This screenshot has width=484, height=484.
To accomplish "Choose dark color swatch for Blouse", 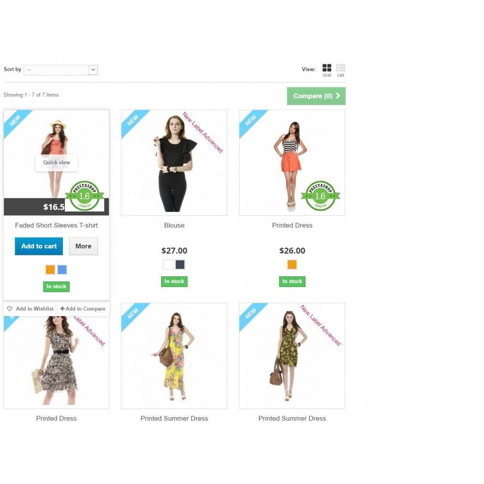I will pos(180,265).
